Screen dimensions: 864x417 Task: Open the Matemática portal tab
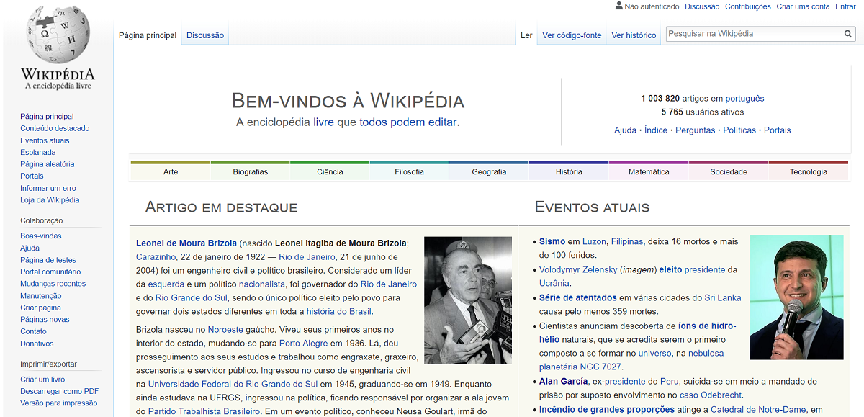coord(649,171)
